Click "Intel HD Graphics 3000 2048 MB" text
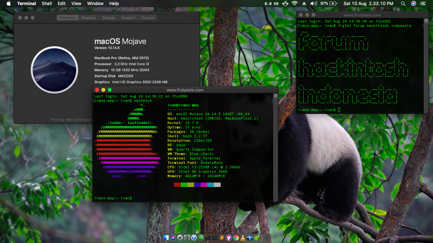The height and width of the screenshot is (243, 433). [x=140, y=82]
